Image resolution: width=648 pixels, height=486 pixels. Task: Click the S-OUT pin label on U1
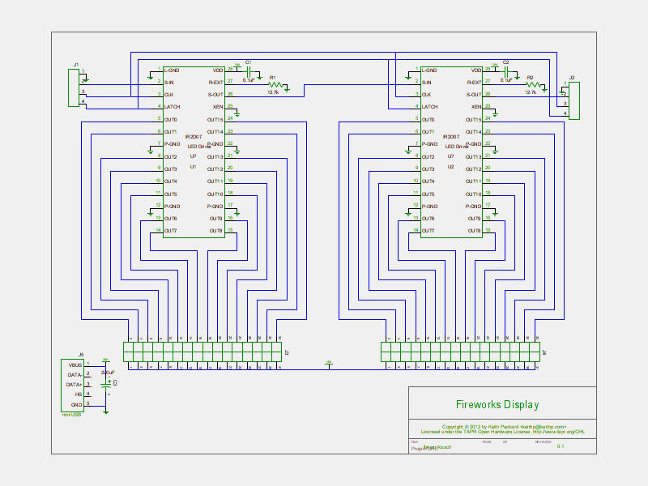click(x=215, y=95)
